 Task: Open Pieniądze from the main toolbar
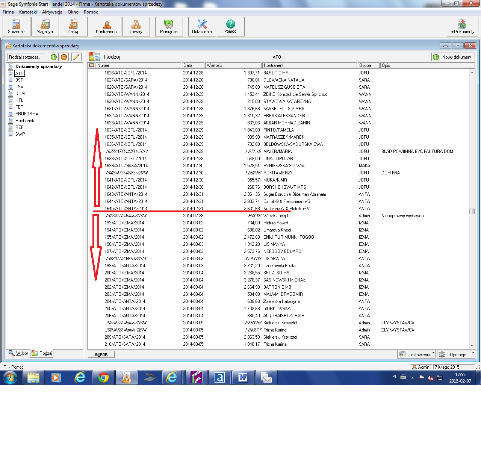[169, 27]
